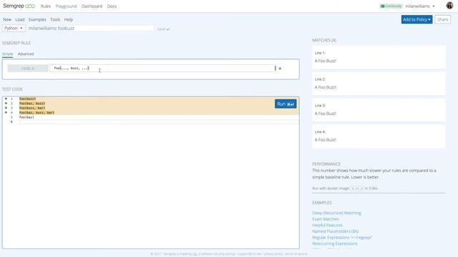Image resolution: width=458 pixels, height=257 pixels.
Task: Open the Exact Matches example
Action: (326, 219)
